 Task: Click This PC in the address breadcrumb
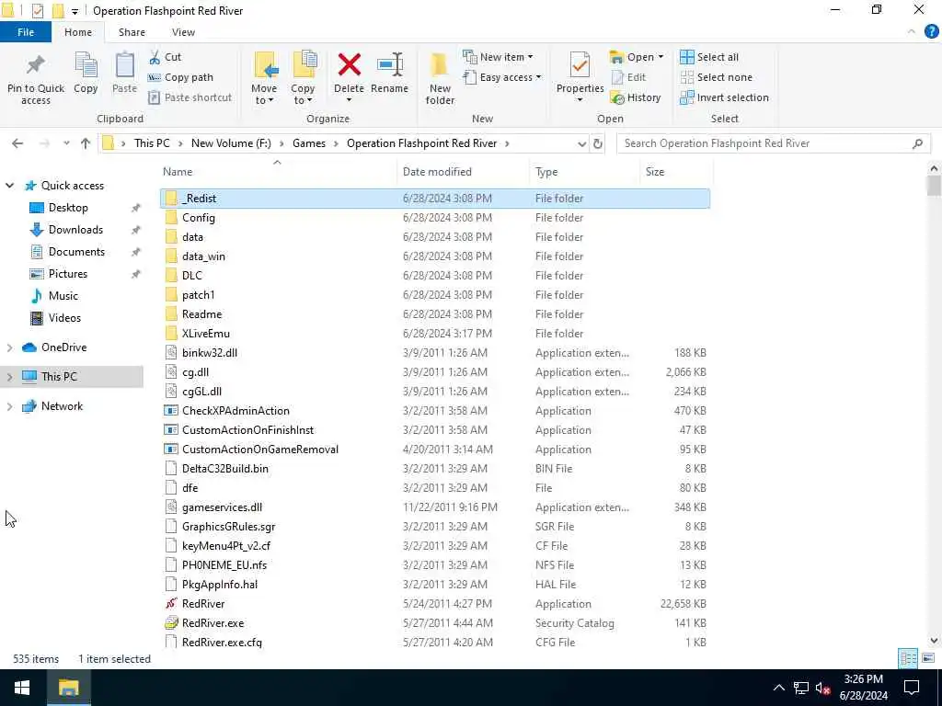tap(152, 143)
